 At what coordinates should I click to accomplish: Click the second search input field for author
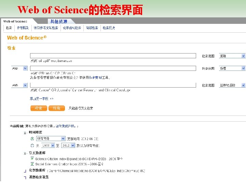click(113, 68)
